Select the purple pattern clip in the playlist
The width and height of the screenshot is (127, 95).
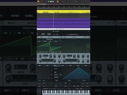[x=63, y=23]
